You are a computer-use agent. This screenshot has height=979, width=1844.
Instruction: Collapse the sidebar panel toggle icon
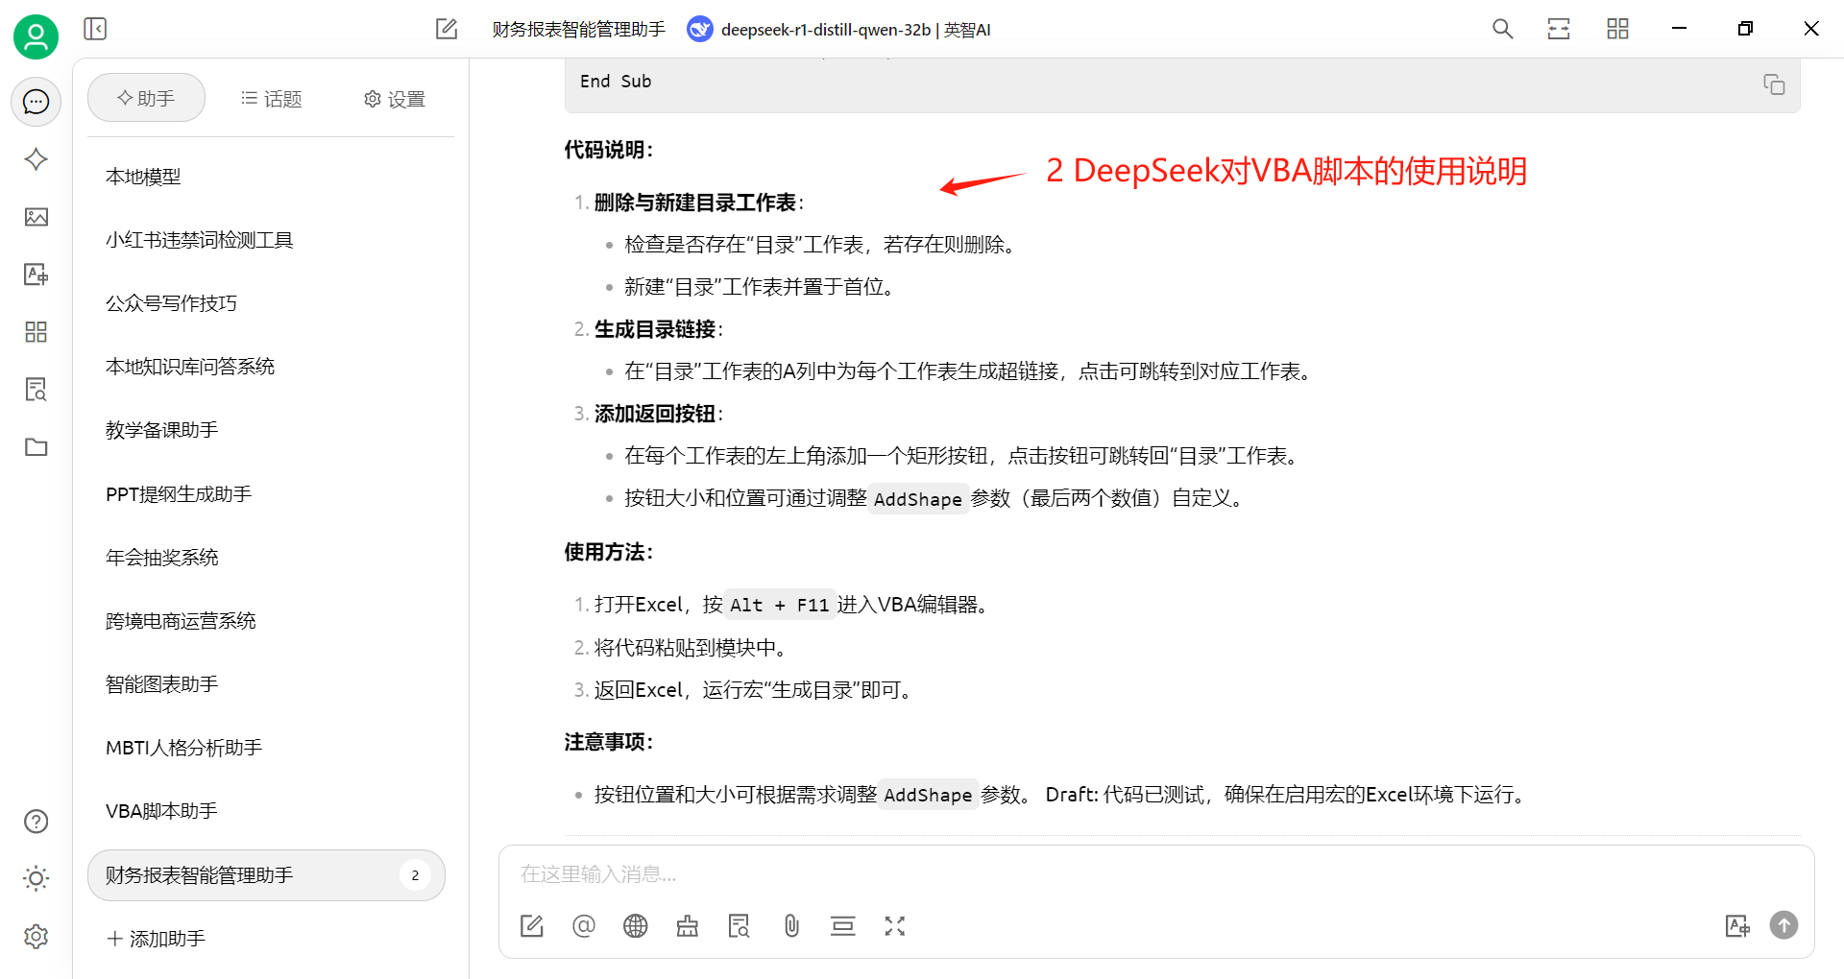pos(95,29)
